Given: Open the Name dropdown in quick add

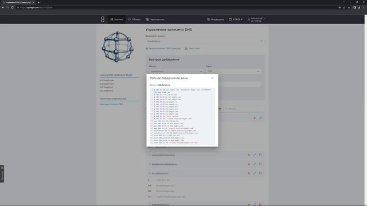Looking at the screenshot, I should pyautogui.click(x=176, y=71).
